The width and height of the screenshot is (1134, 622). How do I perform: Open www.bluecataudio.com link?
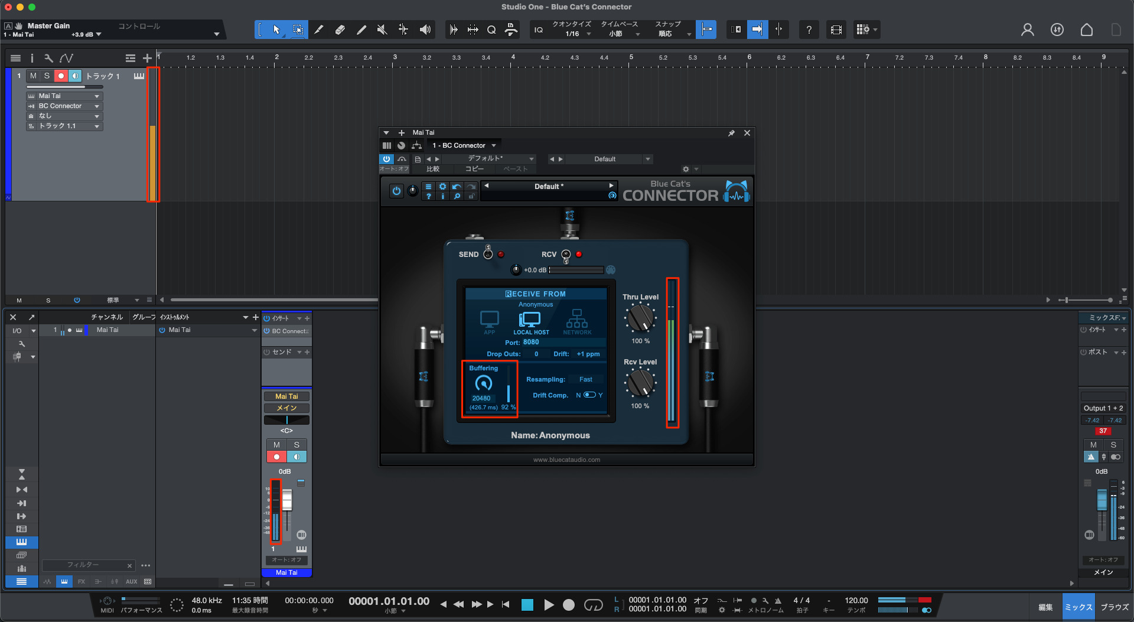coord(566,460)
